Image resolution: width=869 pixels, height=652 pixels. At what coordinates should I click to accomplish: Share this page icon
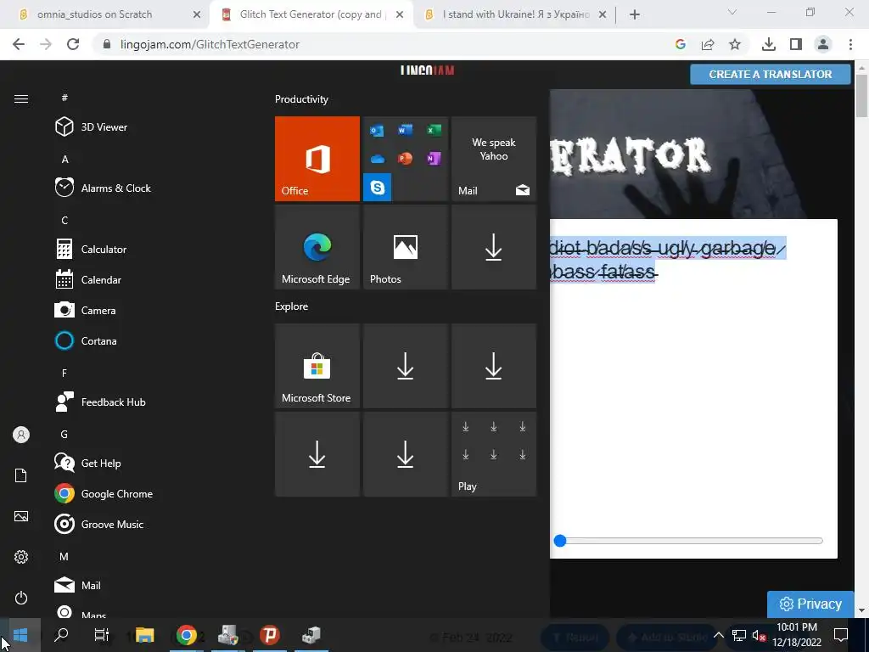[x=708, y=44]
